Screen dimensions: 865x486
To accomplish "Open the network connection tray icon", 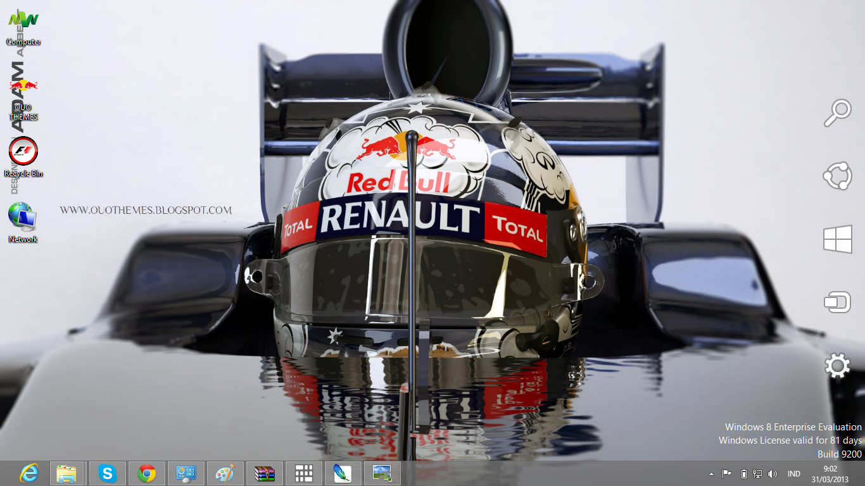I will [757, 473].
